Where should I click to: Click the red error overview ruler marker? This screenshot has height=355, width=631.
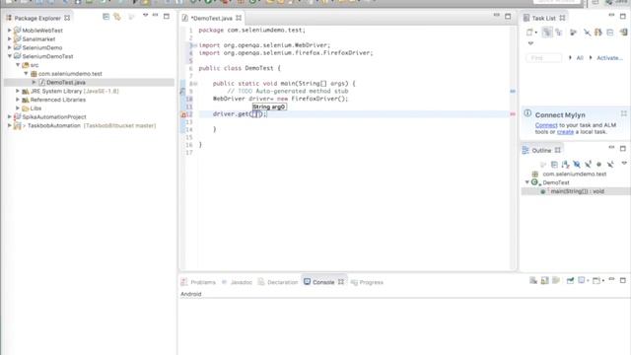[513, 114]
